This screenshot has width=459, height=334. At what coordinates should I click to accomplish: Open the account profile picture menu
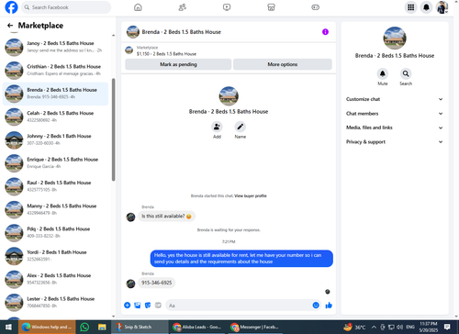[442, 7]
